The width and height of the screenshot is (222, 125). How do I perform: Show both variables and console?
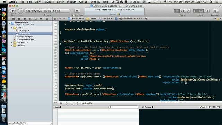(x=214, y=107)
